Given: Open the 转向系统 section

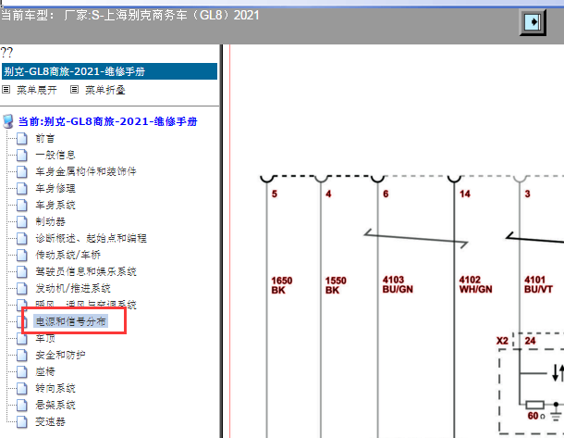Looking at the screenshot, I should [55, 388].
